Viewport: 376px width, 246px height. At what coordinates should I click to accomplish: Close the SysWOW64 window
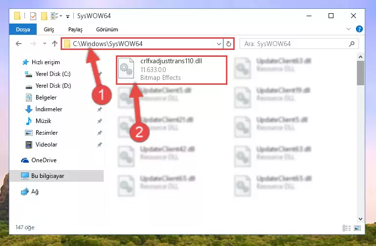(x=353, y=16)
